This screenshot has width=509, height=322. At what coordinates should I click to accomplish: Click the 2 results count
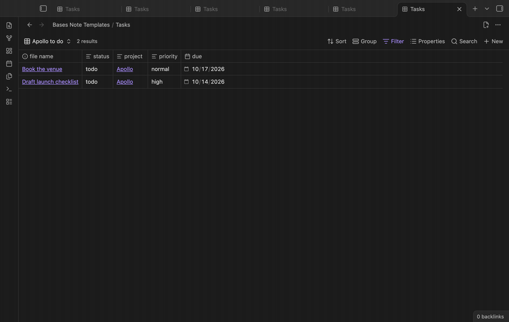(87, 41)
